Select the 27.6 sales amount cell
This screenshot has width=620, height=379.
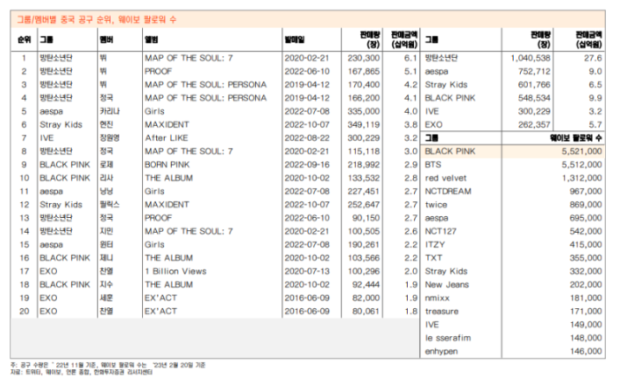[593, 58]
